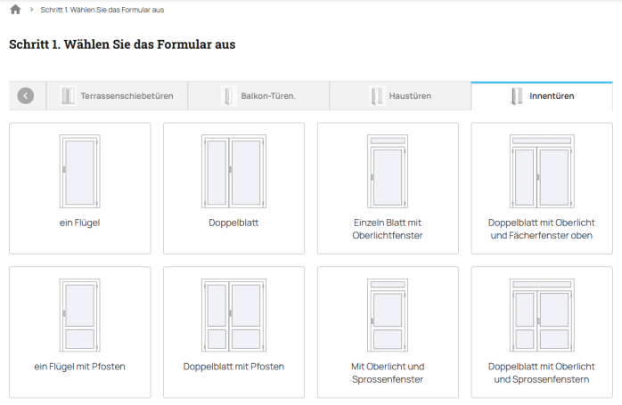Screen dimensions: 622x405
Task: Select the Innentüren tab
Action: tap(542, 96)
